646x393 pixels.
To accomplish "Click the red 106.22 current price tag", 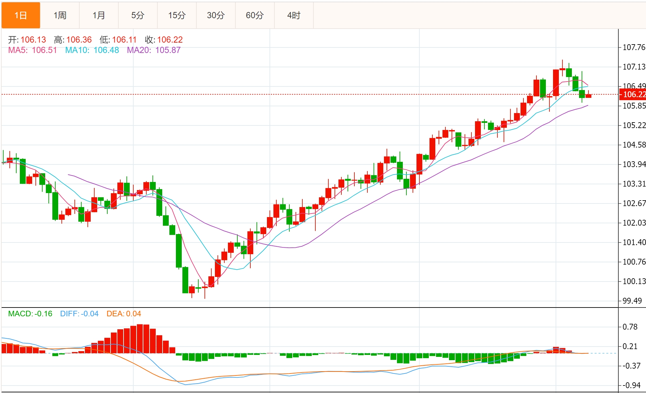I will [633, 95].
